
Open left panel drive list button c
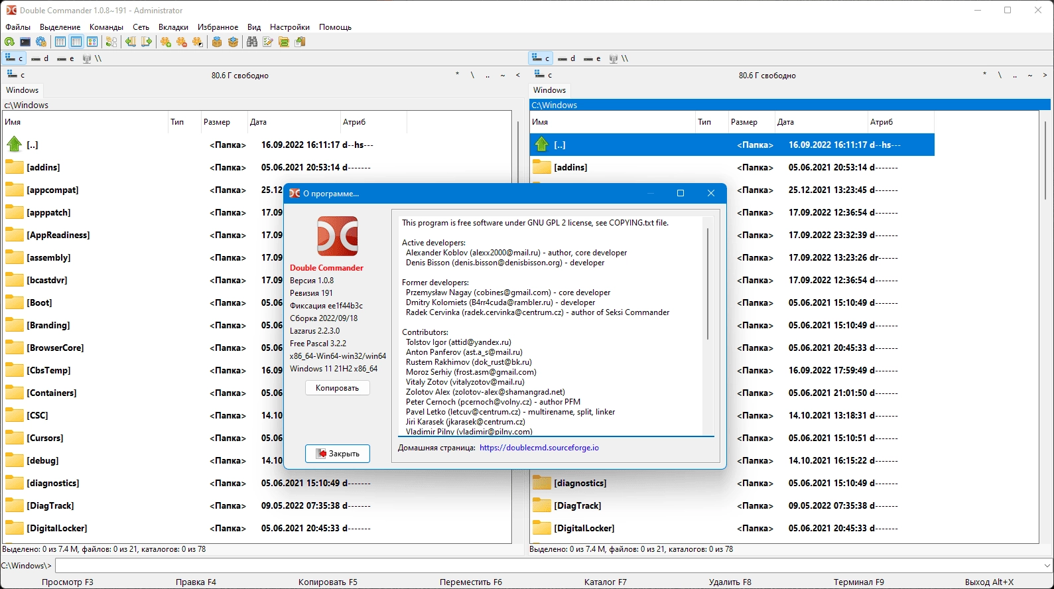point(16,75)
